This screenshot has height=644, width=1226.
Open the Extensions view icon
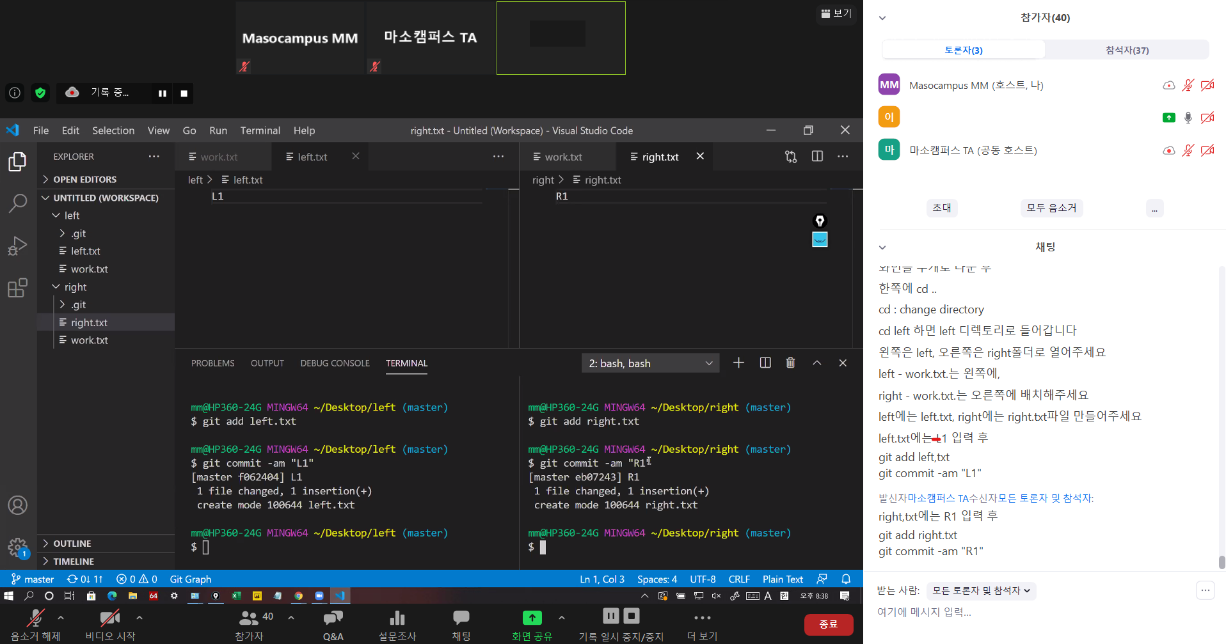coord(17,288)
